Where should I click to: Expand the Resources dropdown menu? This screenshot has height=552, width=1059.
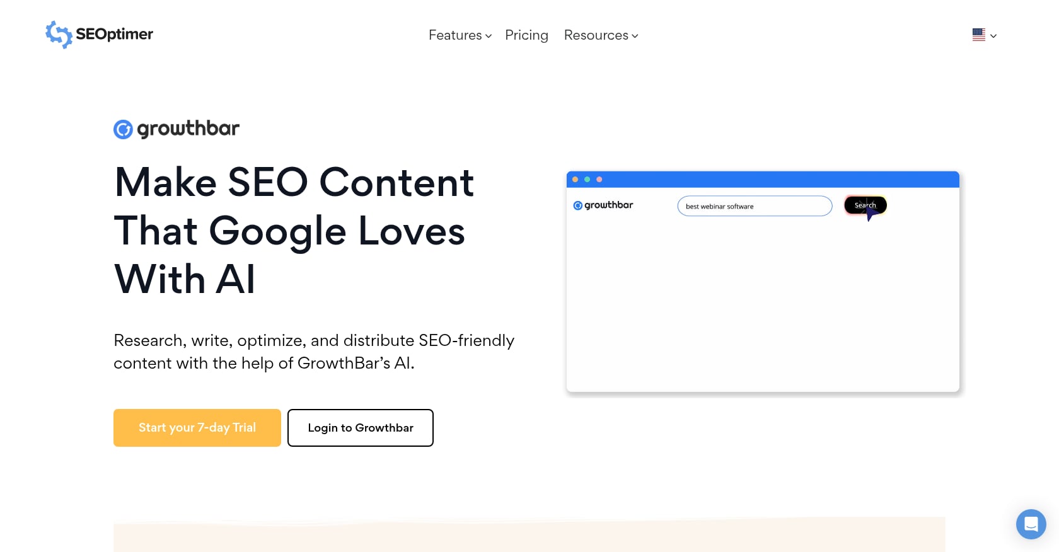[x=601, y=35]
